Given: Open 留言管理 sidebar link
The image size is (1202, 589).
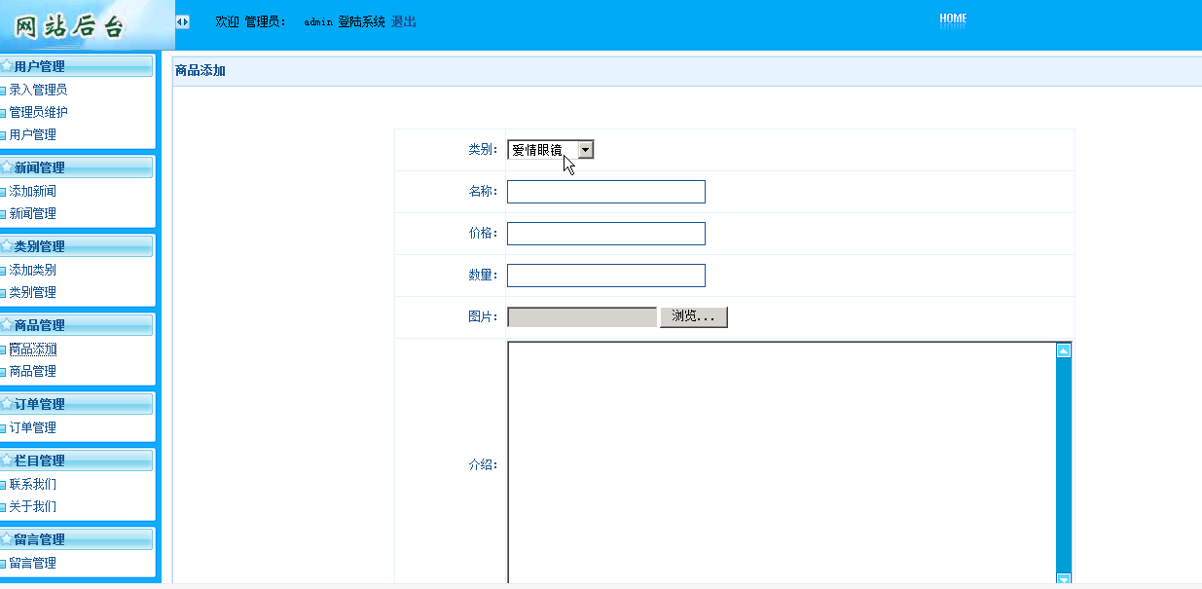Looking at the screenshot, I should coord(32,563).
